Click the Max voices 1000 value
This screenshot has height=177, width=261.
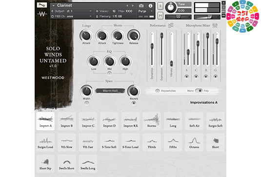click(129, 11)
